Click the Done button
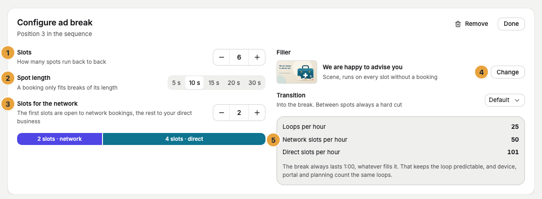 point(511,24)
